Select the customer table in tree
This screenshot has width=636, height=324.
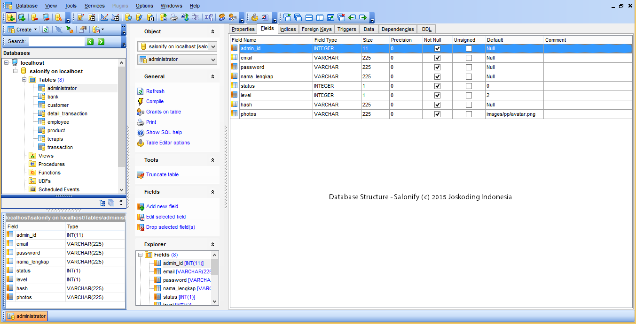click(58, 105)
